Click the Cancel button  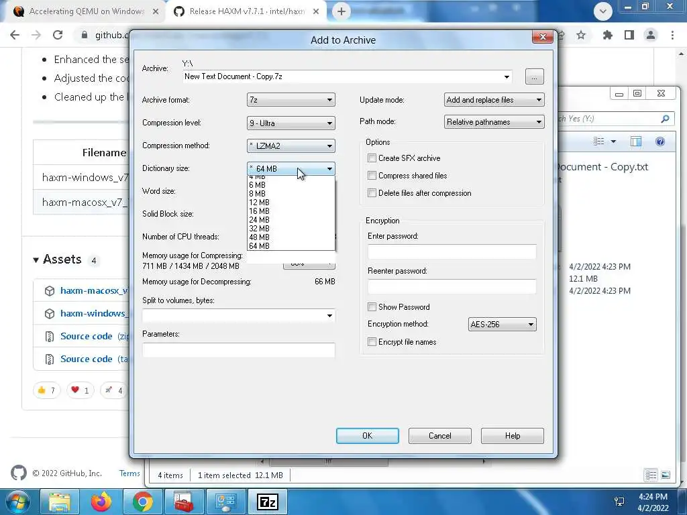tap(440, 436)
